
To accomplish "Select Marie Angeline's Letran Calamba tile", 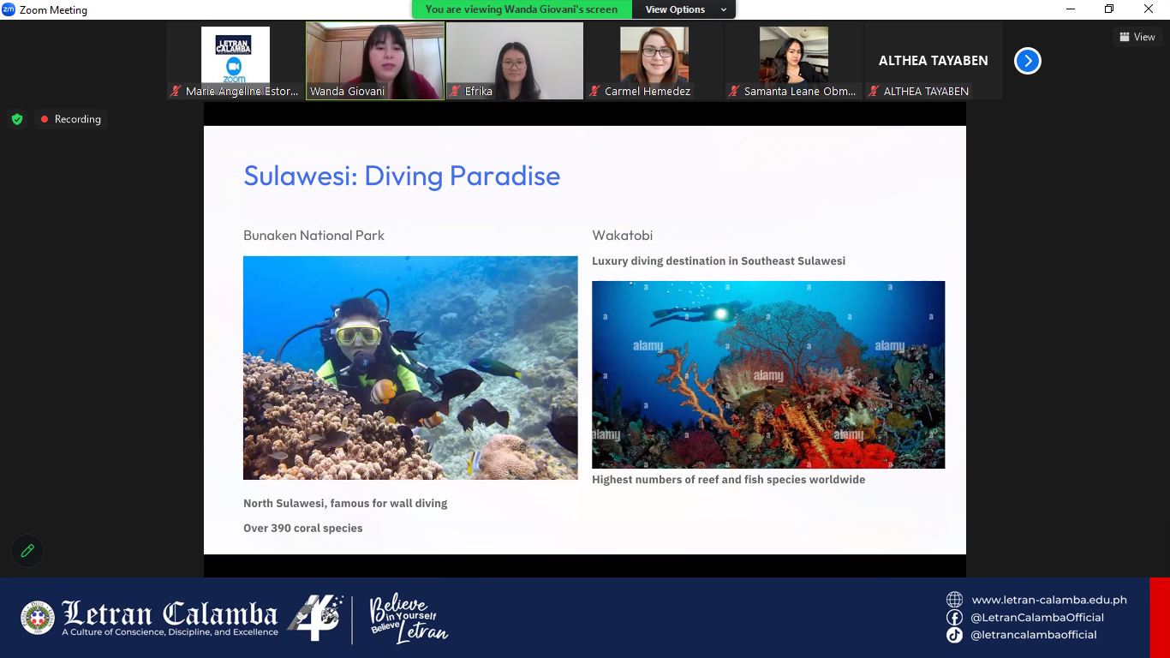I will [236, 56].
